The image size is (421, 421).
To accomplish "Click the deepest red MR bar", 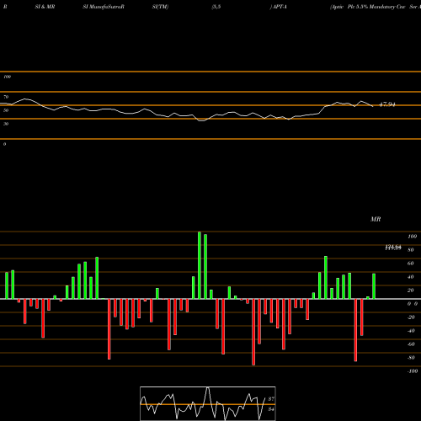I will (x=253, y=332).
